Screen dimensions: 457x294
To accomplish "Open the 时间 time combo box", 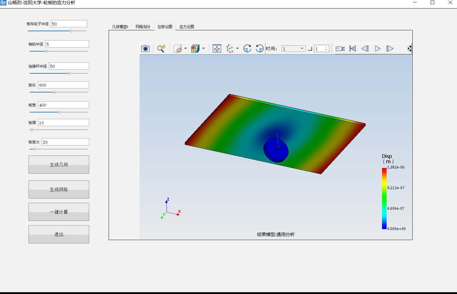I will click(x=293, y=49).
